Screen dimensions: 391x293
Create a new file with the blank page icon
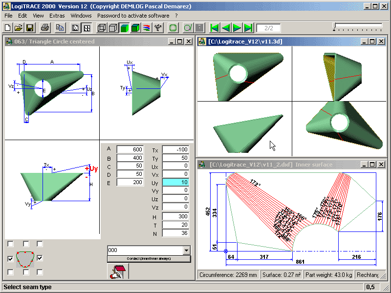tap(7, 28)
